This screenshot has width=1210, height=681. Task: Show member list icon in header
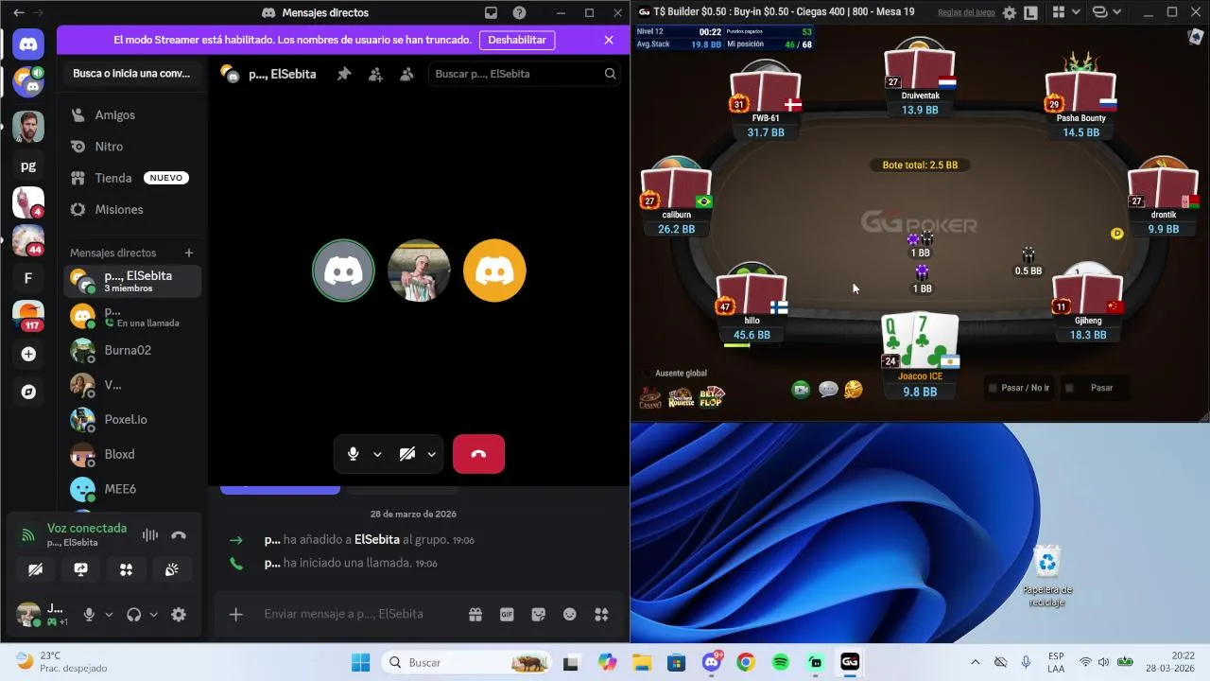406,74
